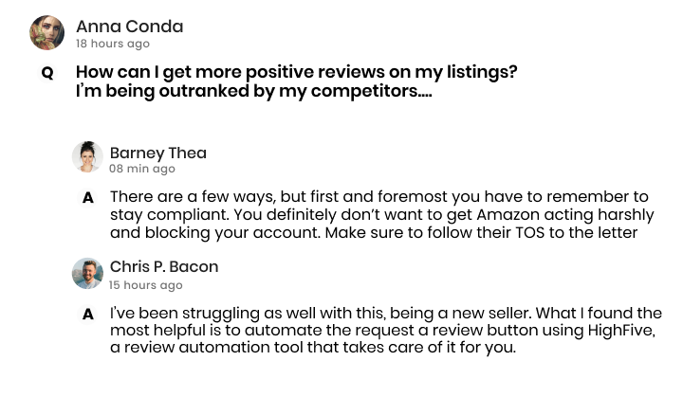Click the "18 hours ago" timestamp
The height and width of the screenshot is (397, 683).
[112, 44]
